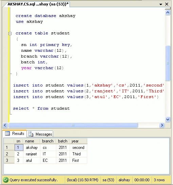Click the insert line containing 'ranjeet'
This screenshot has height=185, width=173.
pyautogui.click(x=89, y=91)
